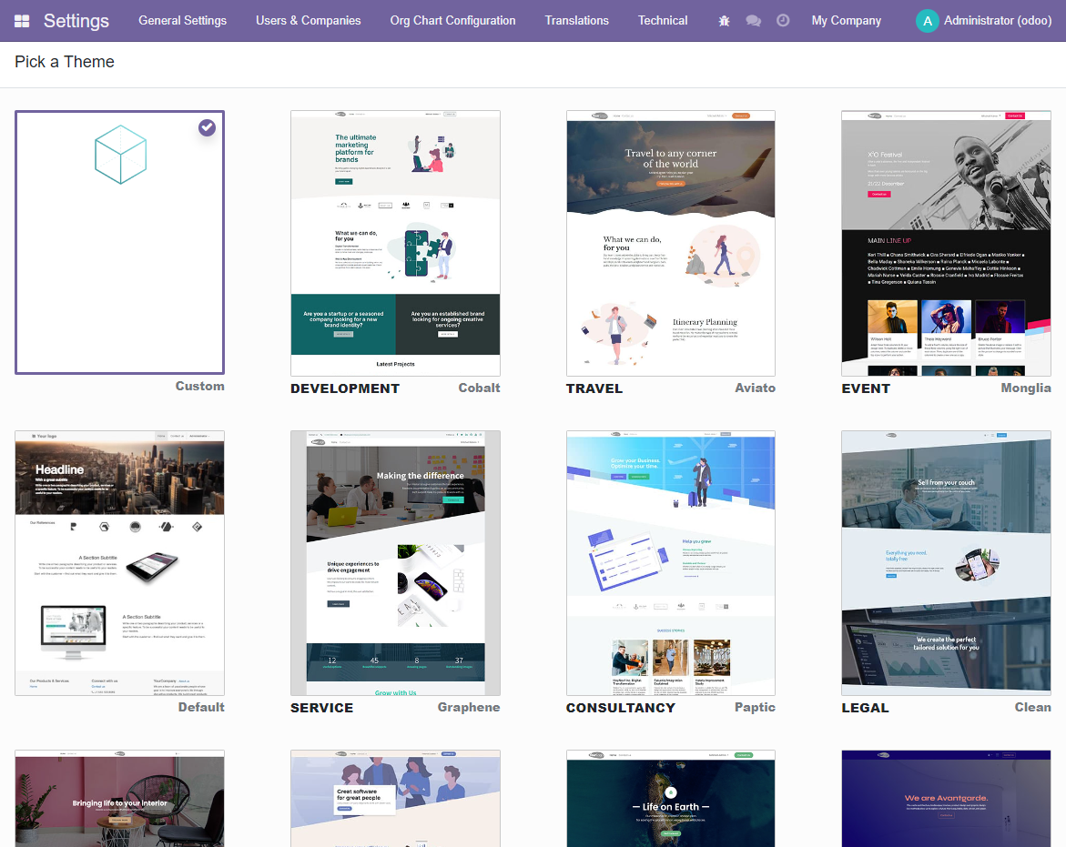The width and height of the screenshot is (1066, 847).
Task: Click the cube icon in Custom theme
Action: [x=120, y=154]
